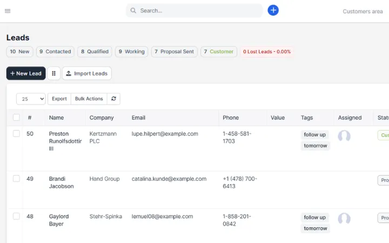Click email lupe.hilpert@example.com
The height and width of the screenshot is (243, 389).
(165, 134)
